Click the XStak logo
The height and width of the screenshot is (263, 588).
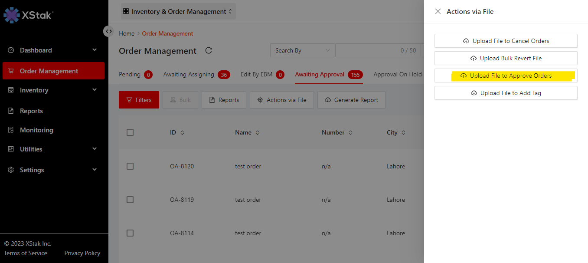pyautogui.click(x=28, y=15)
